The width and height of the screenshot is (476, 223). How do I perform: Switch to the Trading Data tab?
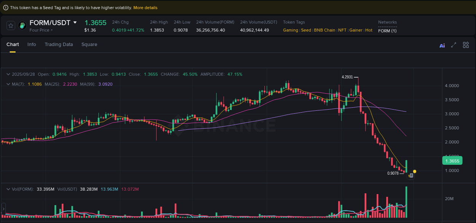coord(59,45)
